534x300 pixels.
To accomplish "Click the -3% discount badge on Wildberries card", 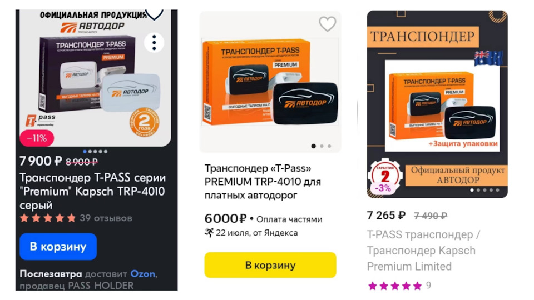I will tap(383, 188).
